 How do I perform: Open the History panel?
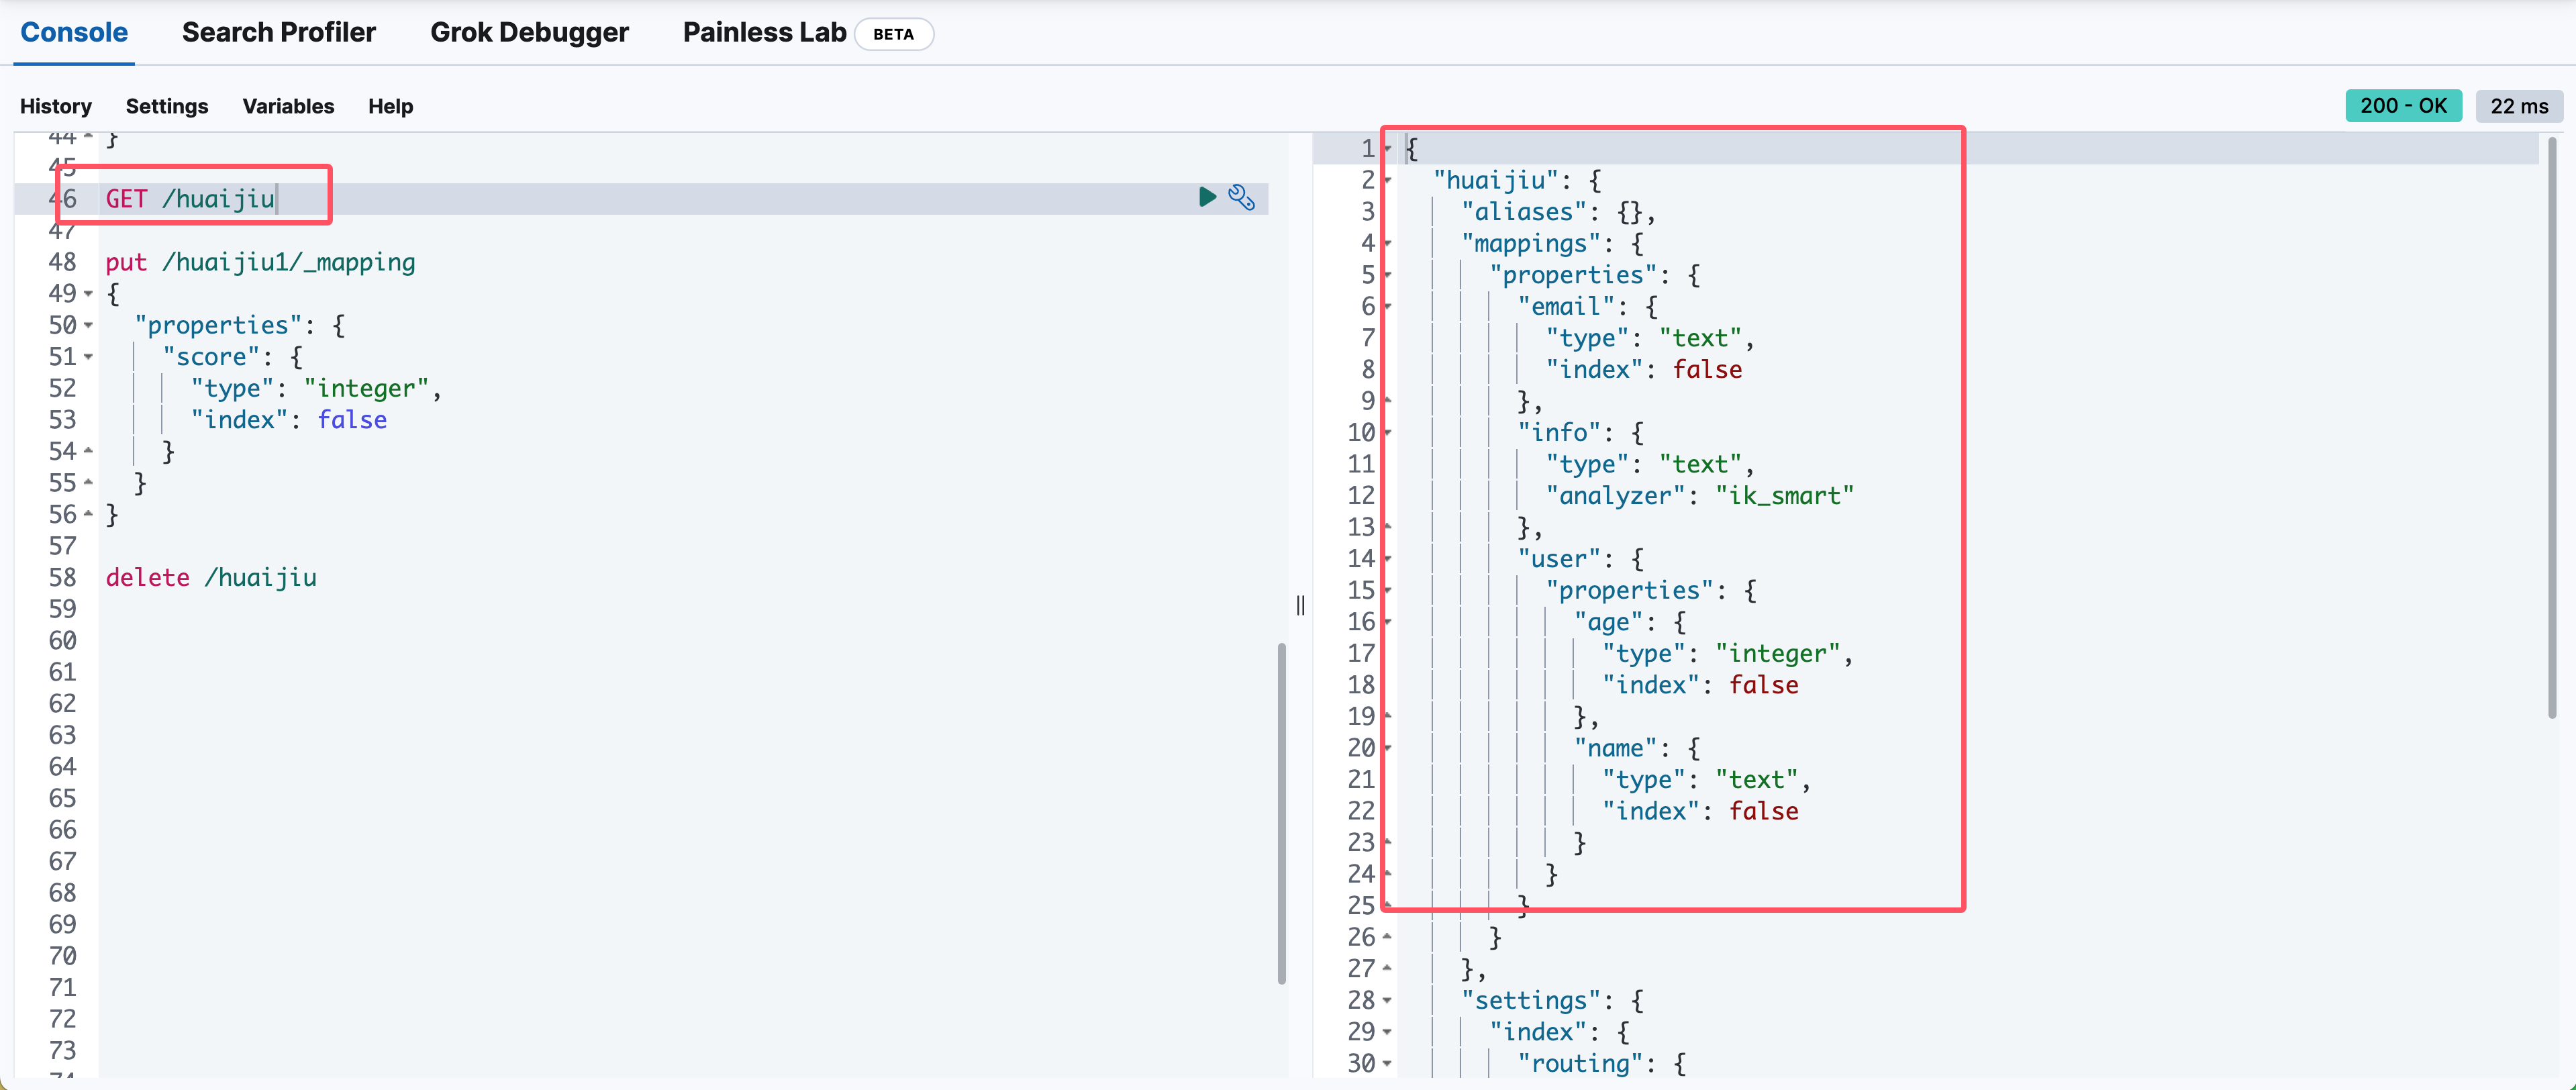click(x=56, y=106)
